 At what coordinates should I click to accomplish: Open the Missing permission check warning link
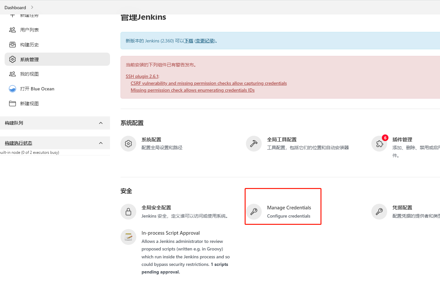pyautogui.click(x=192, y=90)
